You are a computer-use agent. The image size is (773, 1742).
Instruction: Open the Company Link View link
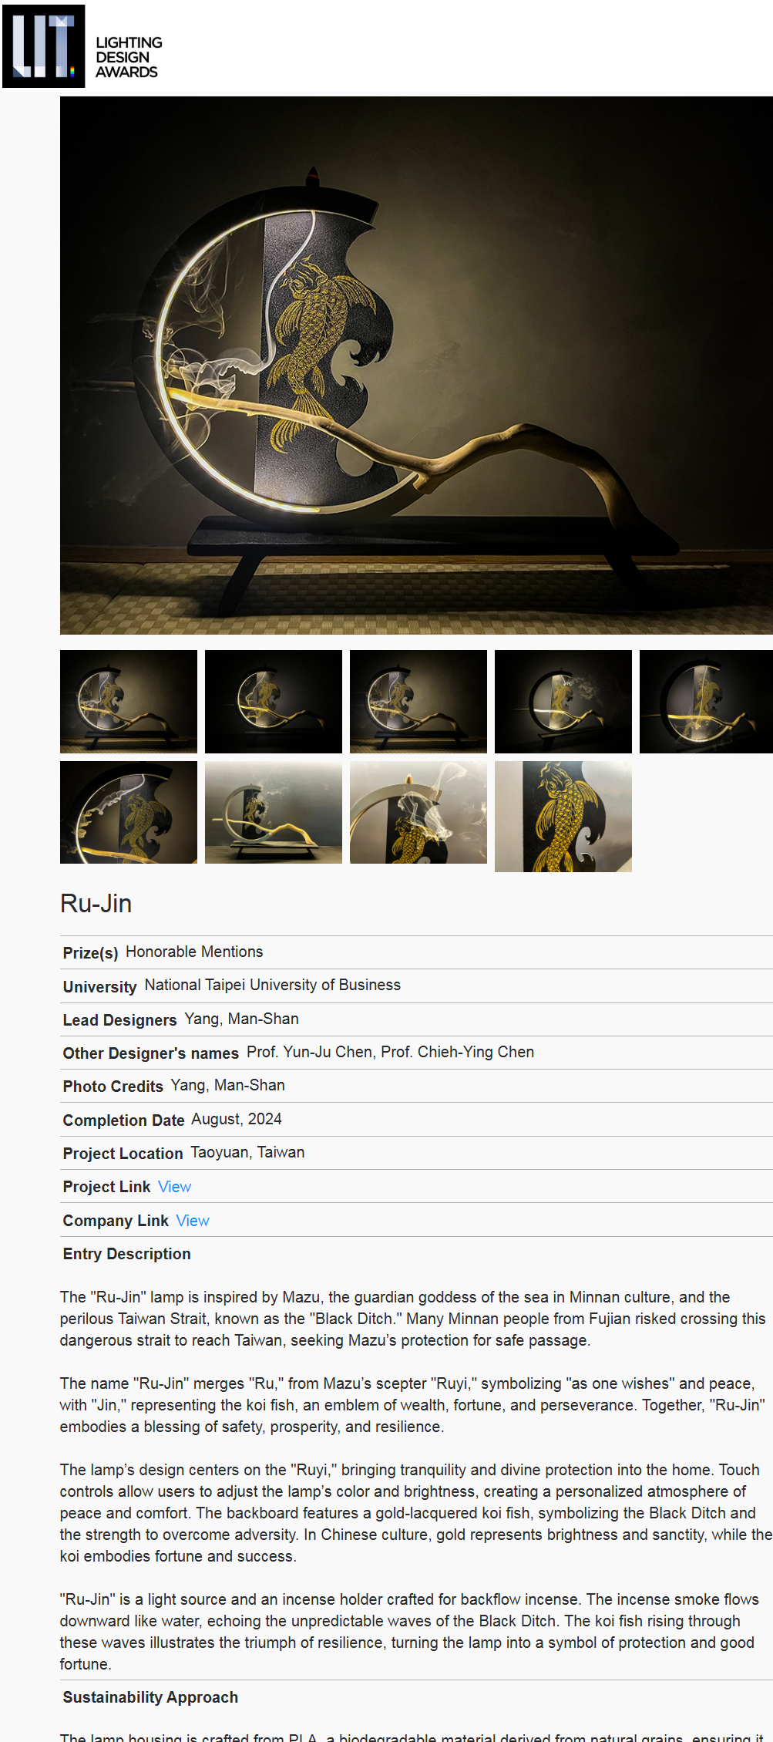pos(192,1221)
